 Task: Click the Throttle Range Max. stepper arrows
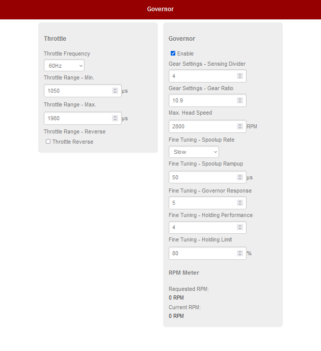pyautogui.click(x=115, y=118)
